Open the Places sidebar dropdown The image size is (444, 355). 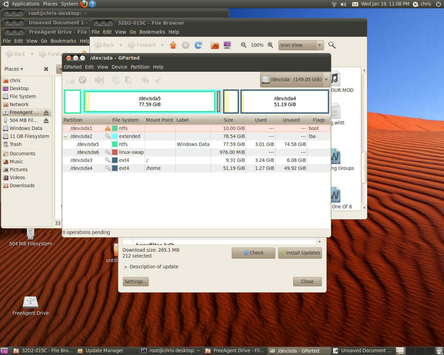pos(13,69)
